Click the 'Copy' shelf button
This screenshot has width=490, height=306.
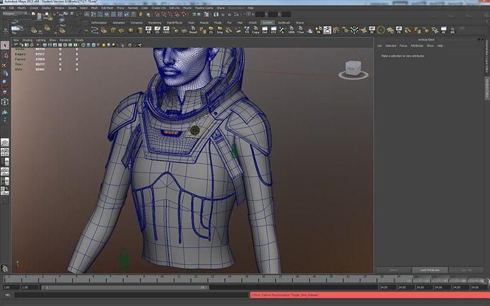coord(256,30)
